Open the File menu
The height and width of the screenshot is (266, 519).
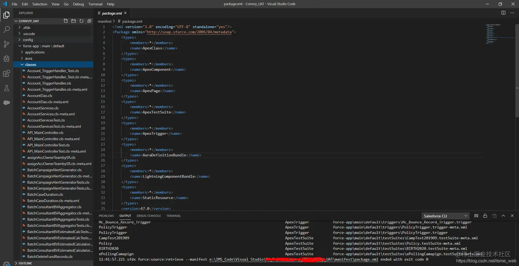click(x=14, y=4)
